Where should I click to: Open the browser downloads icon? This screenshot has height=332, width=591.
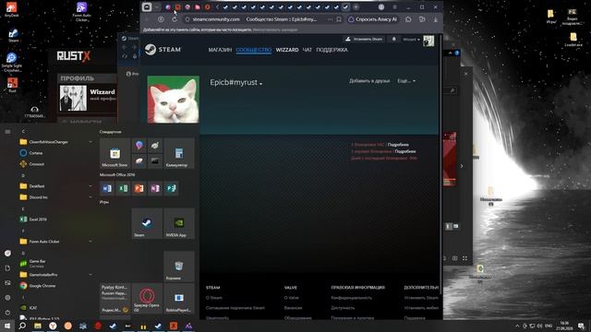(x=435, y=19)
